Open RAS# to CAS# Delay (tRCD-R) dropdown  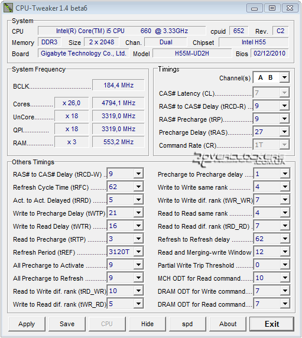click(x=284, y=106)
